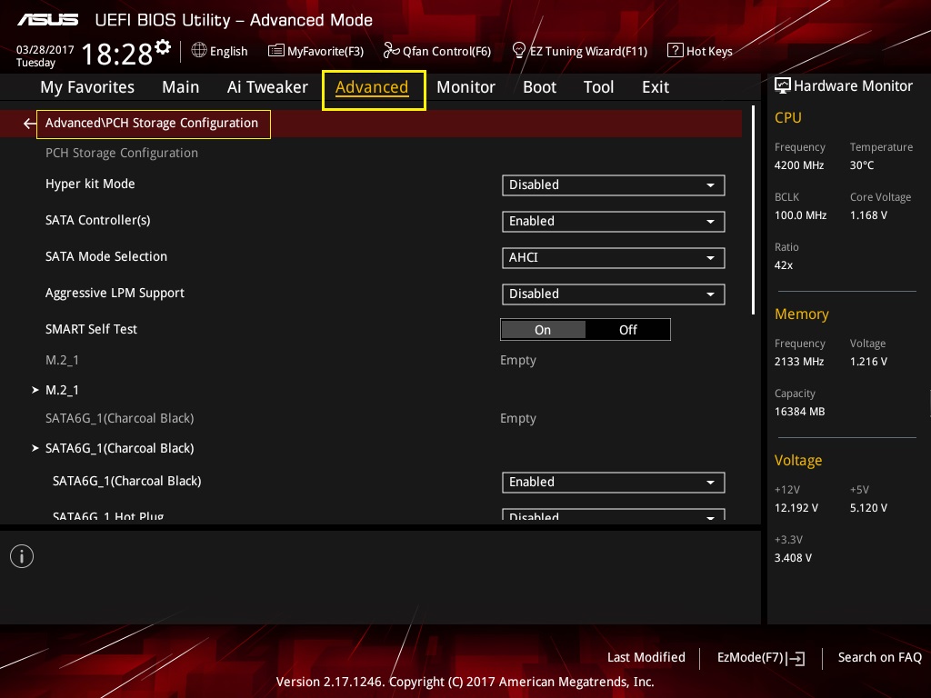Set SMART Self Test to Off
The image size is (931, 698).
point(627,330)
